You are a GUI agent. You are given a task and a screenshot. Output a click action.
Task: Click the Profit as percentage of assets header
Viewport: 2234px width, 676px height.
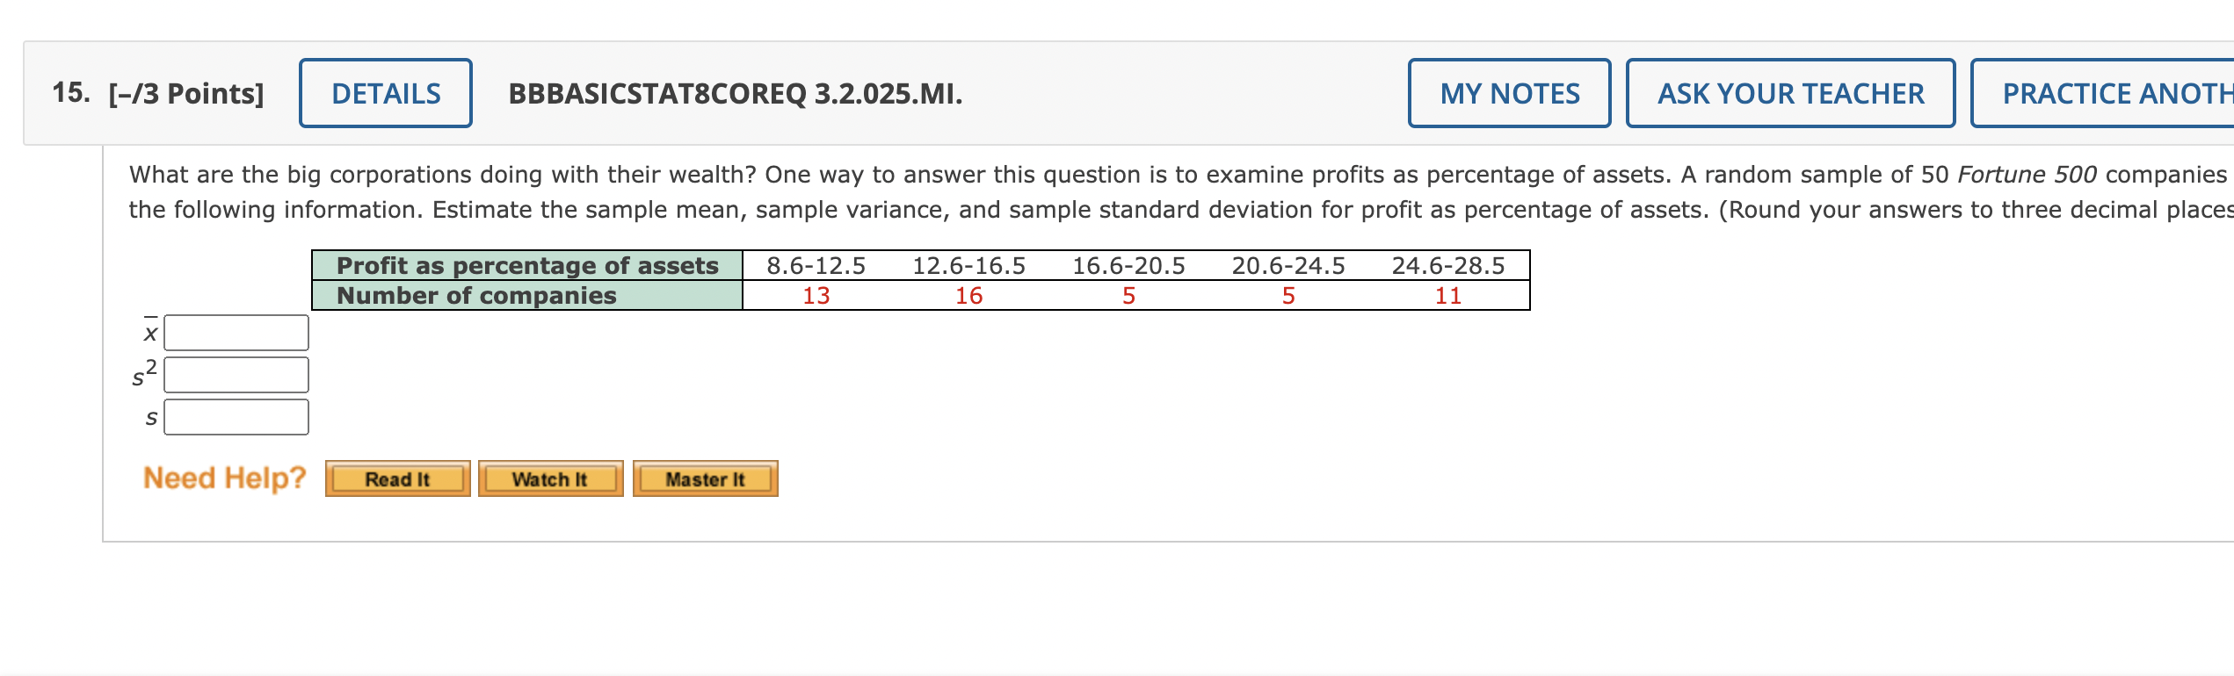point(526,265)
